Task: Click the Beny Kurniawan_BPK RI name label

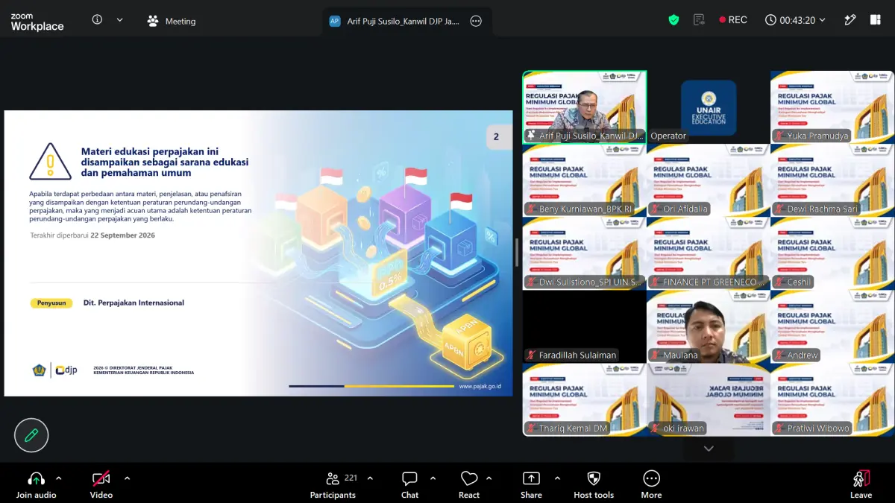Action: [585, 209]
